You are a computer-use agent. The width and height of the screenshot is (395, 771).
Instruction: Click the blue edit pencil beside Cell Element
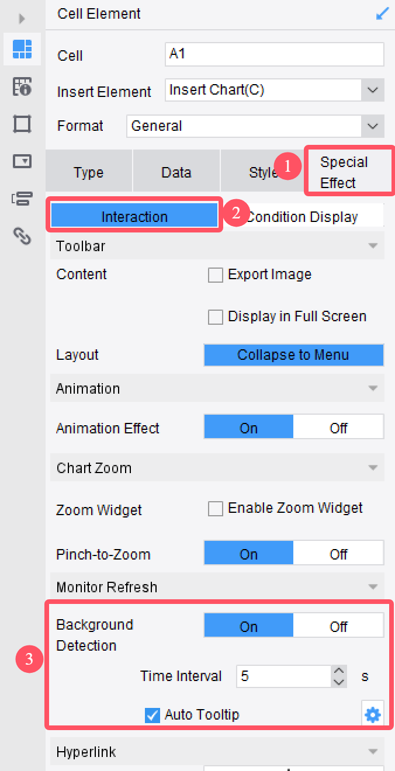point(383,13)
